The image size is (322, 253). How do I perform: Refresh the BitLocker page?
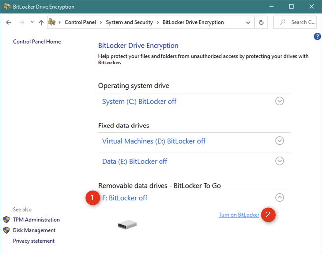[x=261, y=22]
